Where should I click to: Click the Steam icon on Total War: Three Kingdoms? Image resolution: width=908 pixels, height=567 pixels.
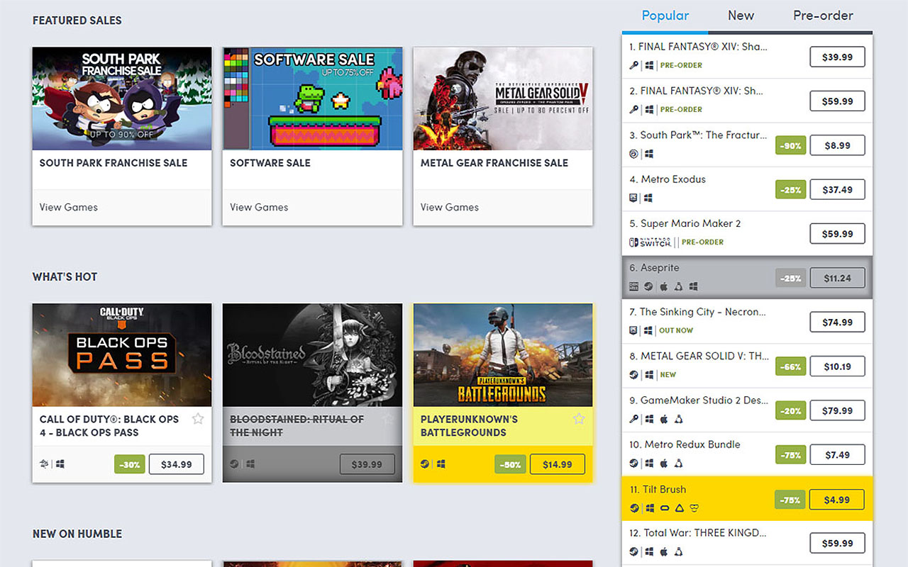tap(634, 551)
